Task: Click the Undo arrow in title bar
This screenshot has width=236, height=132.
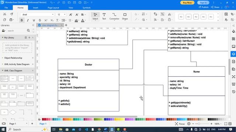Action: [x=52, y=3]
